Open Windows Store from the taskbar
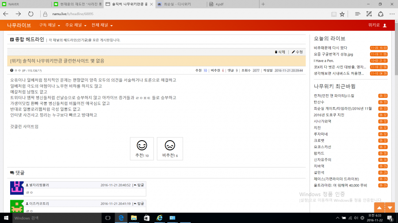Screen dimensions: 398x223 click(x=146, y=218)
